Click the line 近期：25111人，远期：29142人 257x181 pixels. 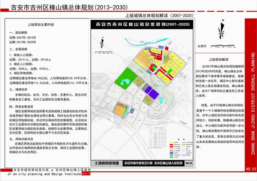coord(30,60)
